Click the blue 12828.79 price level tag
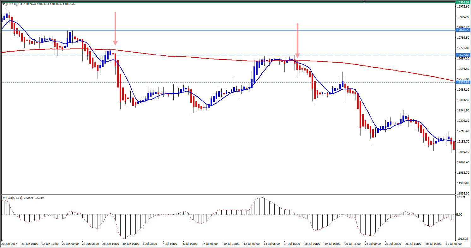 [462, 30]
